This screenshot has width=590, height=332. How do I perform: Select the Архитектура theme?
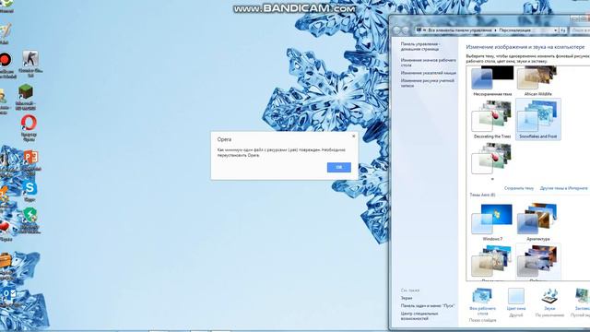pos(538,222)
